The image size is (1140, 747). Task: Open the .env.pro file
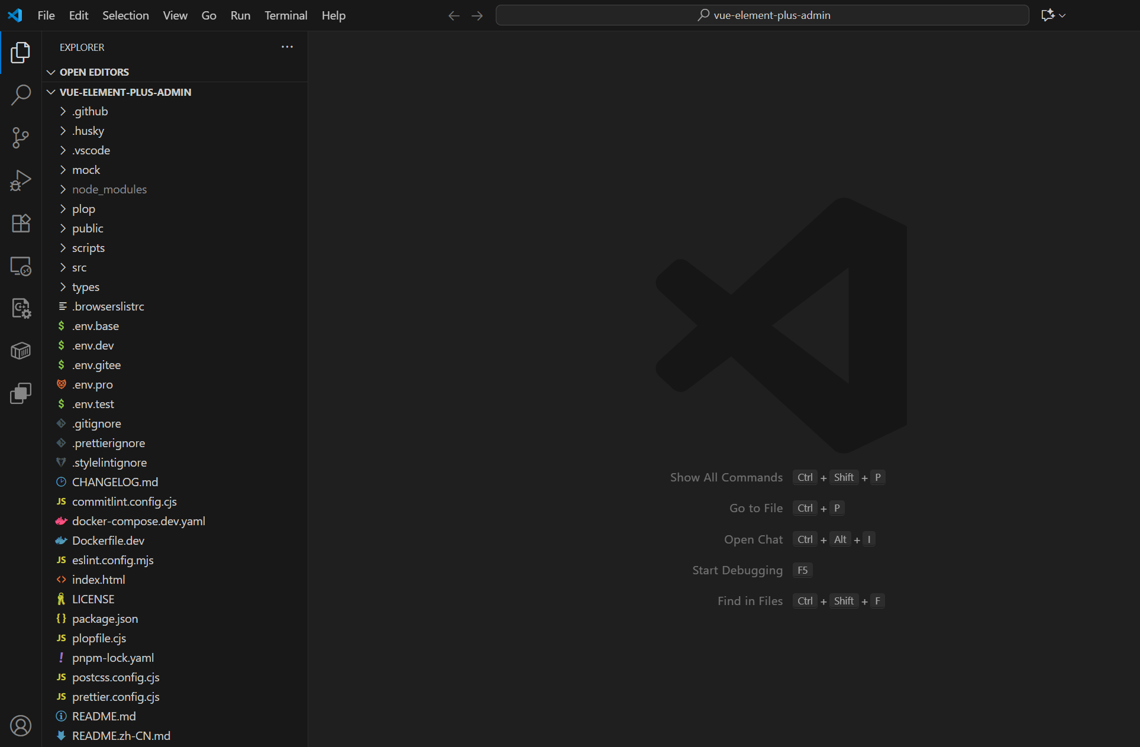point(175,384)
